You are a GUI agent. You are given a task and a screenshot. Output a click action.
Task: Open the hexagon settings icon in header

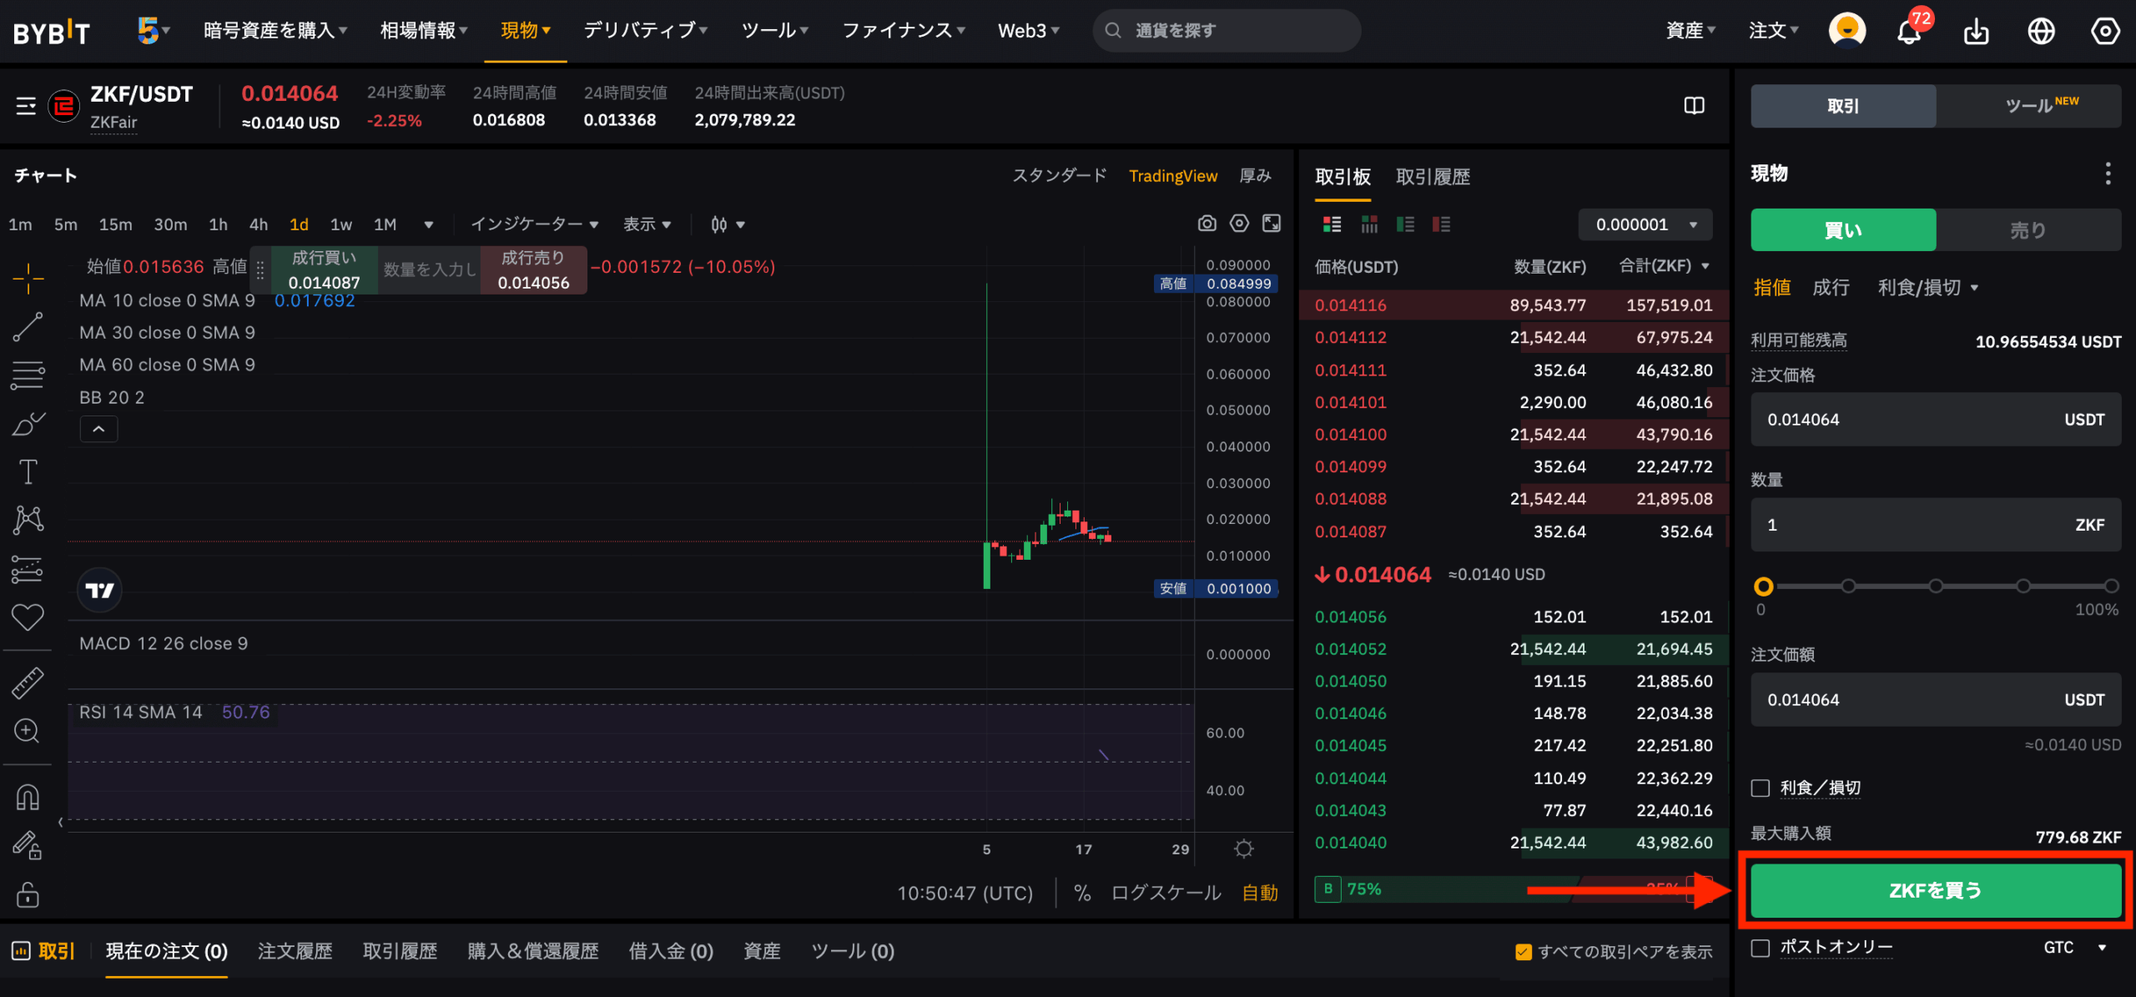2105,32
